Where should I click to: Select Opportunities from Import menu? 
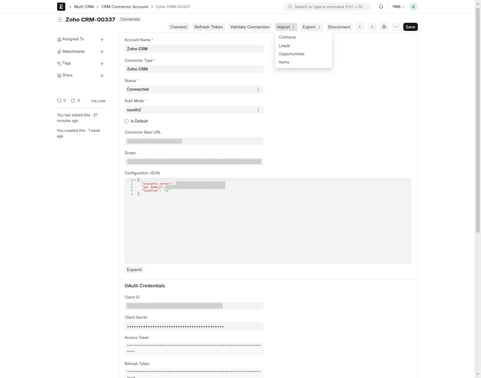291,54
